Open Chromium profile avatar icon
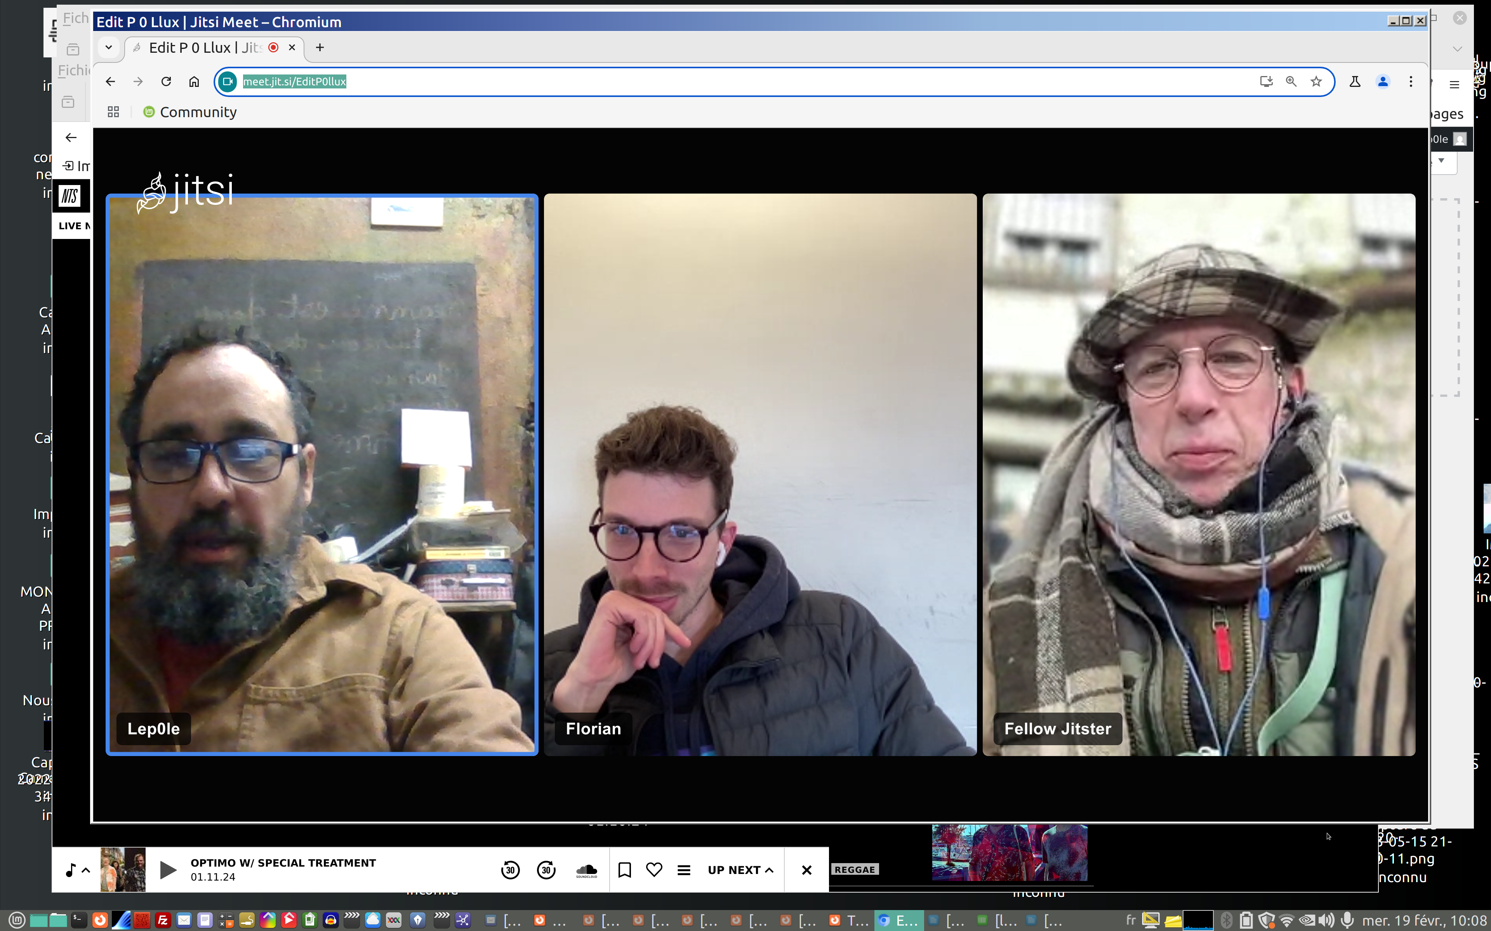1491x931 pixels. (1383, 81)
